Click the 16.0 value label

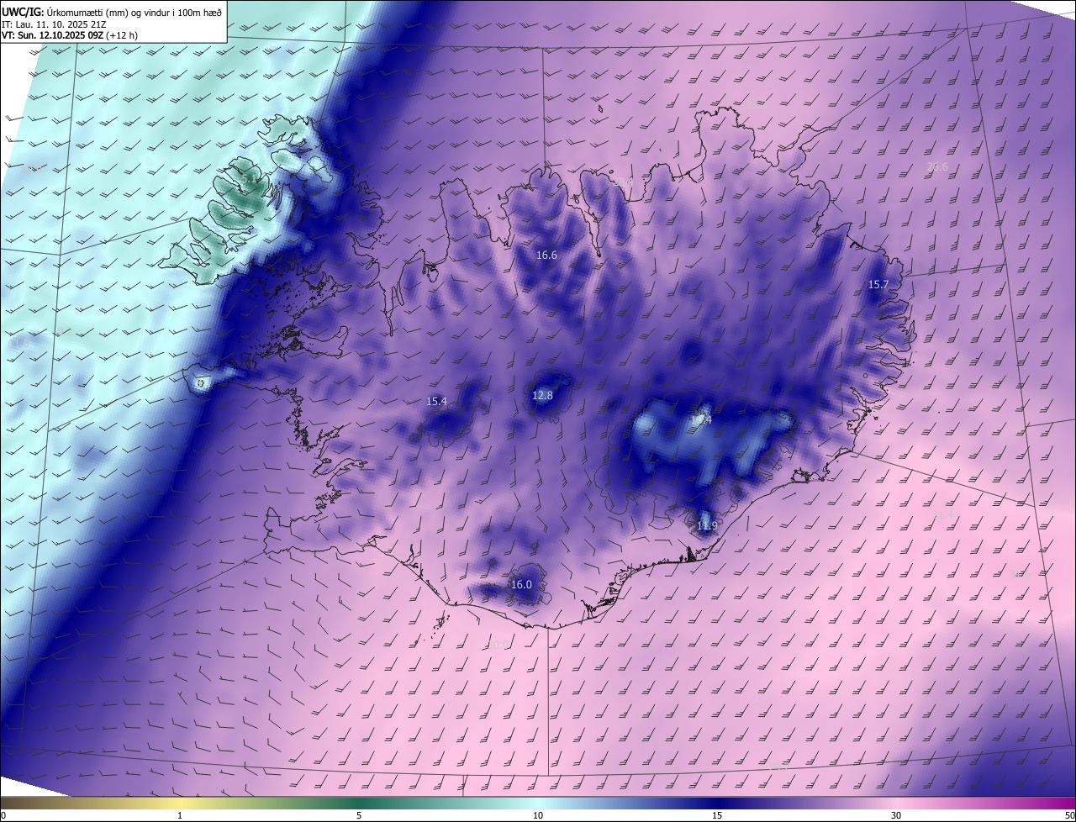(x=521, y=585)
